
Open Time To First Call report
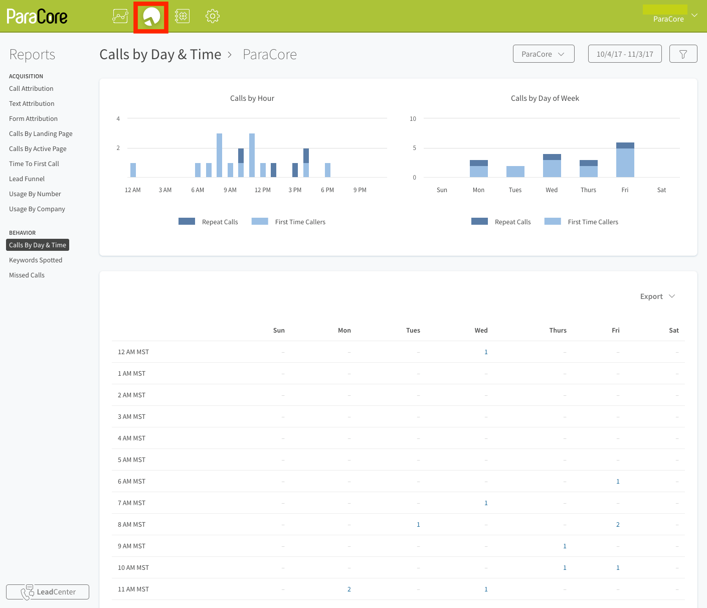coord(34,164)
